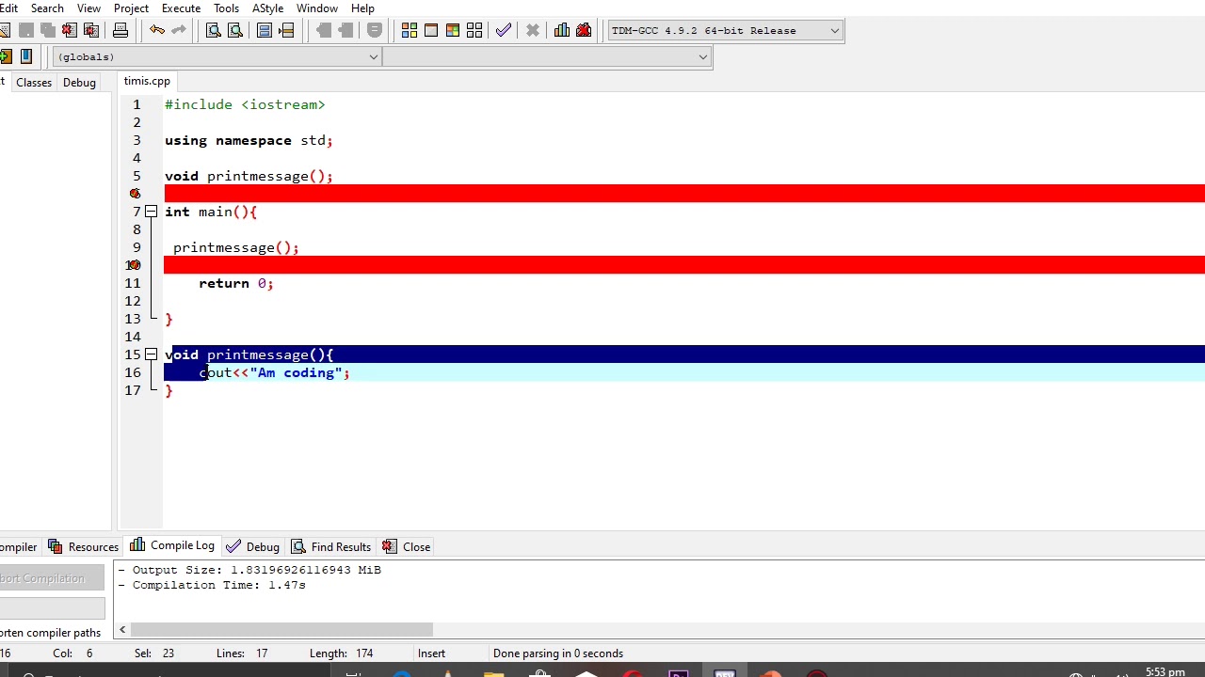1205x677 pixels.
Task: Click the Compile icon with four colored squares
Action: click(x=410, y=30)
